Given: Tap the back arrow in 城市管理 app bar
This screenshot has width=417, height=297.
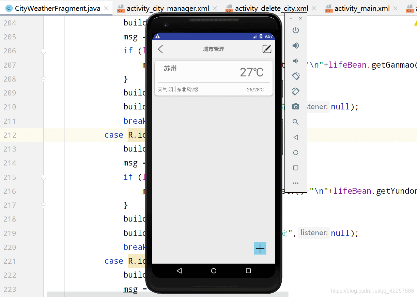Looking at the screenshot, I should coord(160,49).
